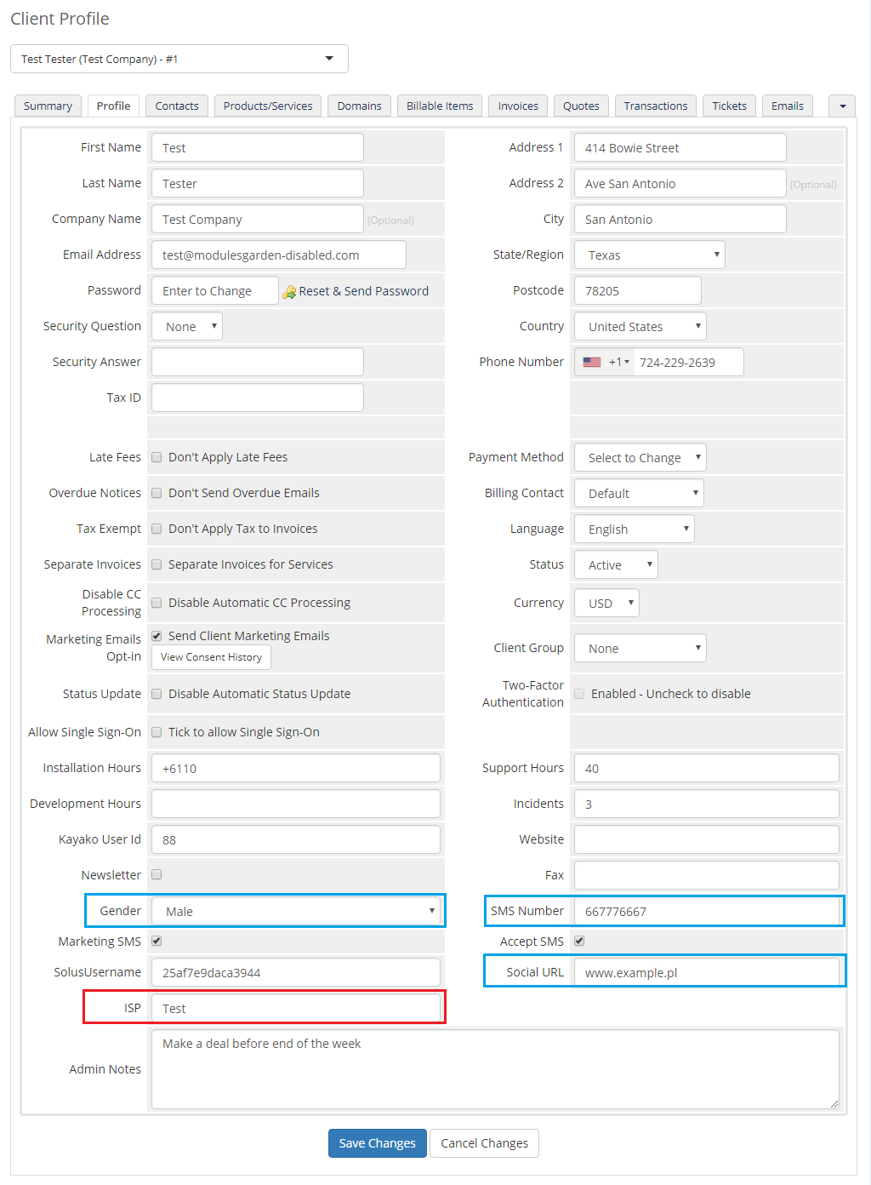Click the Installation Hours field

[296, 768]
